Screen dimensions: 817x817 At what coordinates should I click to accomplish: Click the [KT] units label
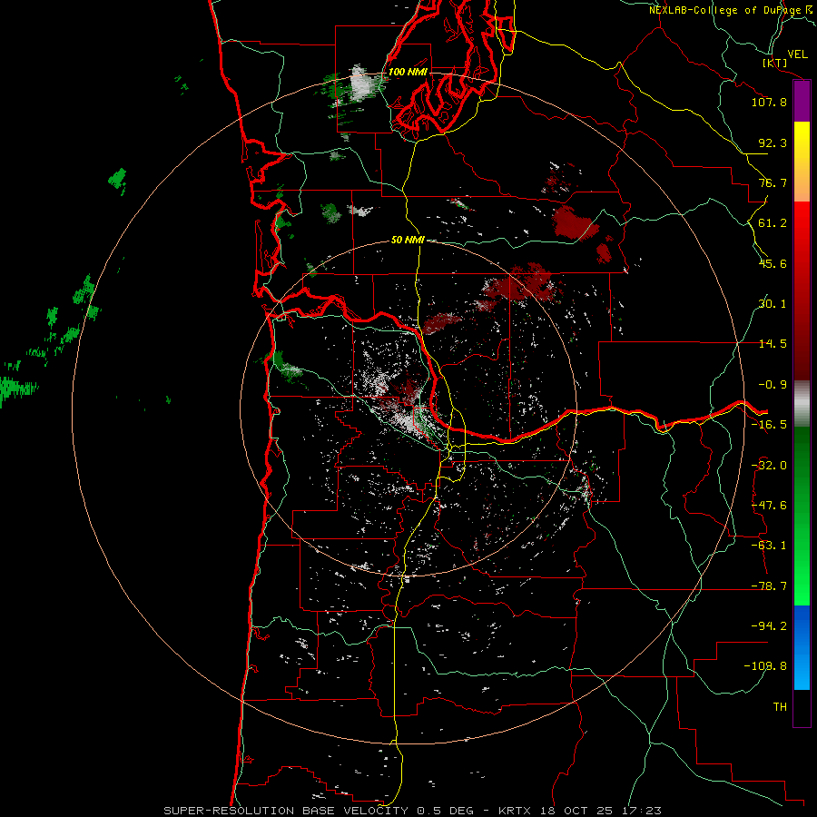[x=775, y=63]
